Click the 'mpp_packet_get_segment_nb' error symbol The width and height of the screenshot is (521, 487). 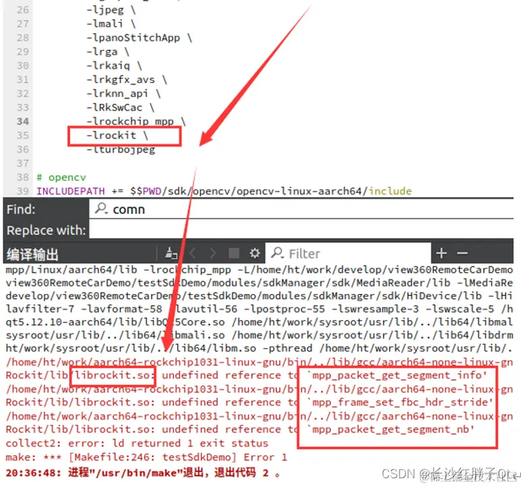point(391,430)
